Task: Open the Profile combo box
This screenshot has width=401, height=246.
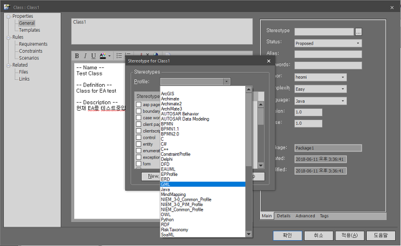Action: 195,81
